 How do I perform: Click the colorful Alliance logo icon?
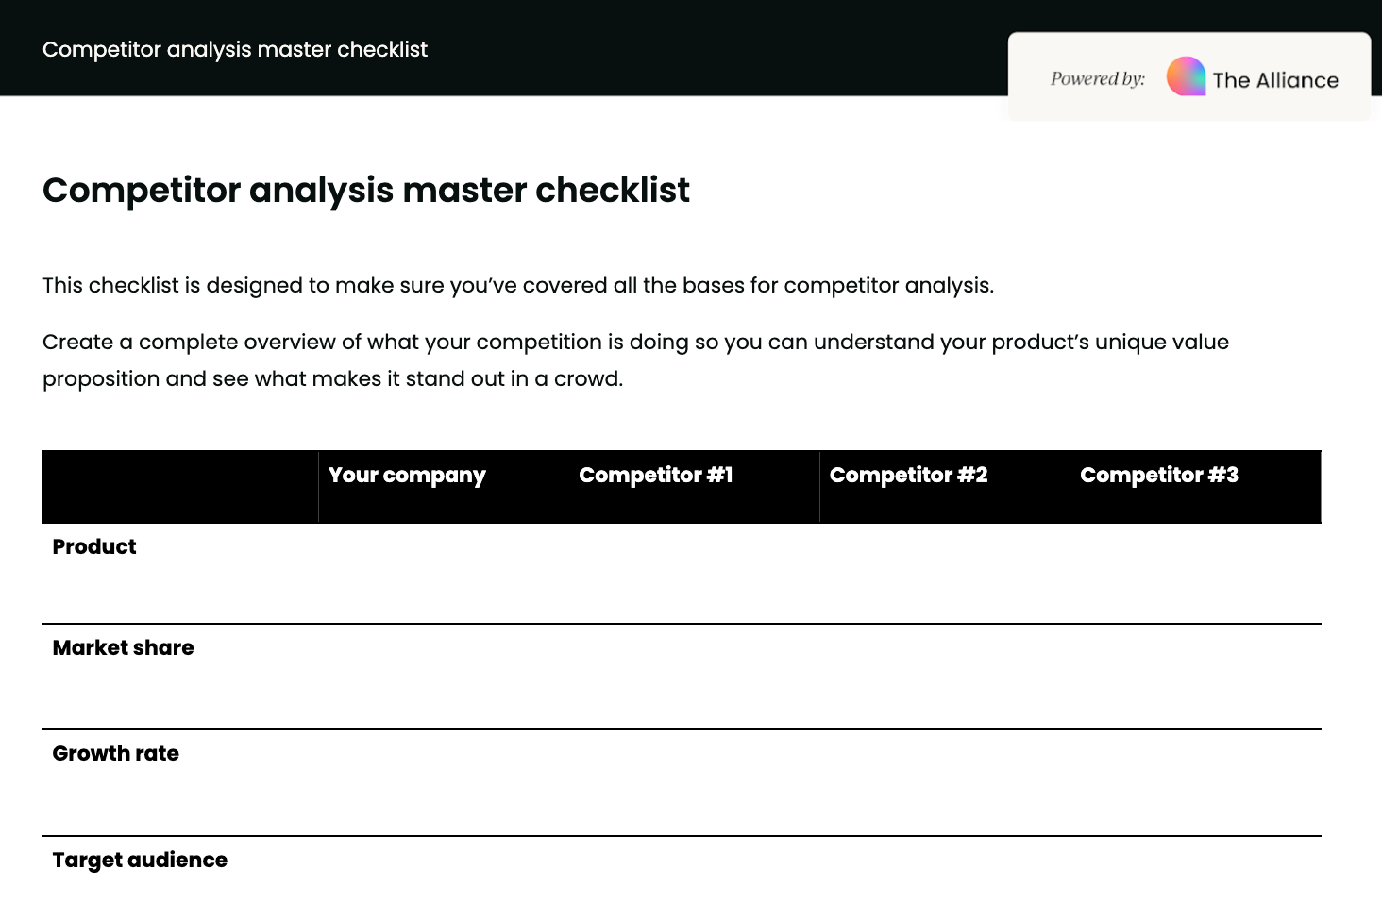coord(1186,76)
